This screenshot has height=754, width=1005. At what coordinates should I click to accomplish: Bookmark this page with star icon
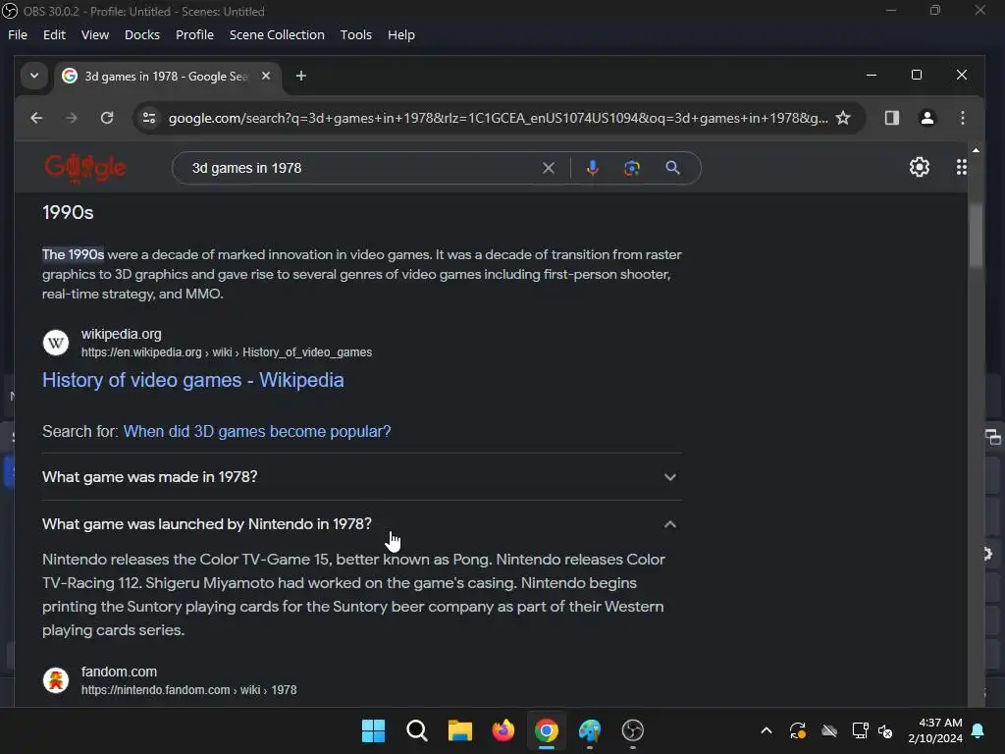click(x=843, y=118)
